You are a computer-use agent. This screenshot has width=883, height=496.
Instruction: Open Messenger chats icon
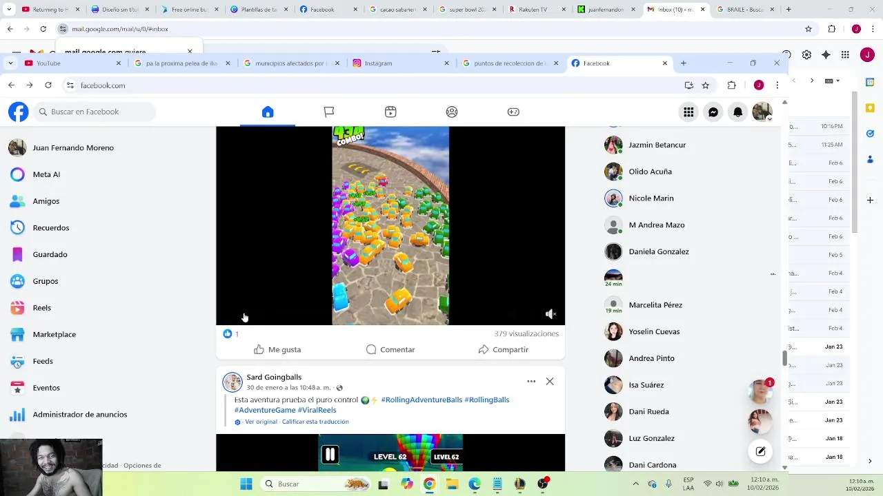713,112
